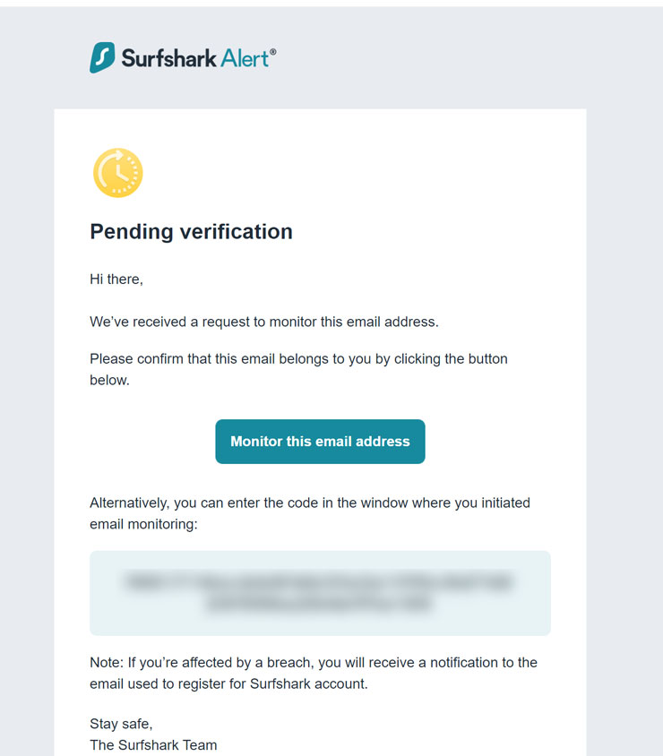663x756 pixels.
Task: Click the registered trademark symbol beside Alert
Action: click(272, 53)
